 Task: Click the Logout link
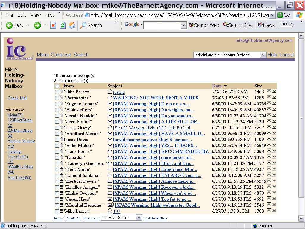coord(287,55)
